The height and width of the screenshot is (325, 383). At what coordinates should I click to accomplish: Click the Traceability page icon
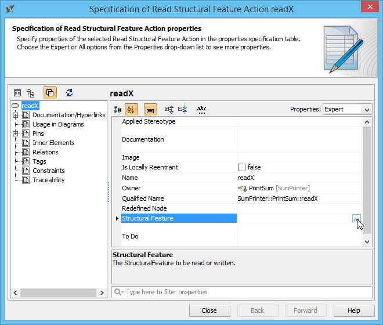(x=26, y=180)
